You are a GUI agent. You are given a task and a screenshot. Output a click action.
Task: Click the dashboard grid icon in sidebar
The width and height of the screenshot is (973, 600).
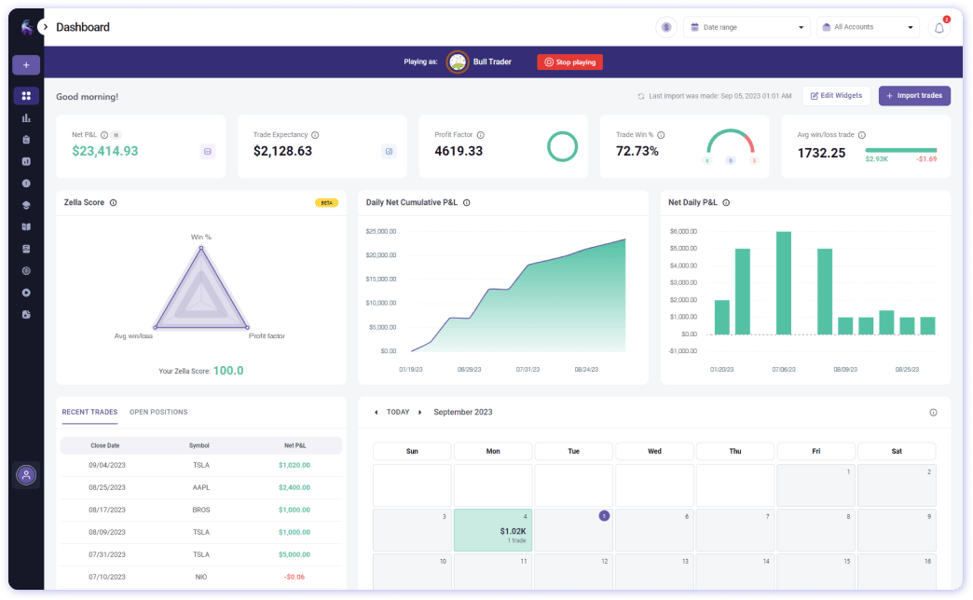(x=26, y=96)
